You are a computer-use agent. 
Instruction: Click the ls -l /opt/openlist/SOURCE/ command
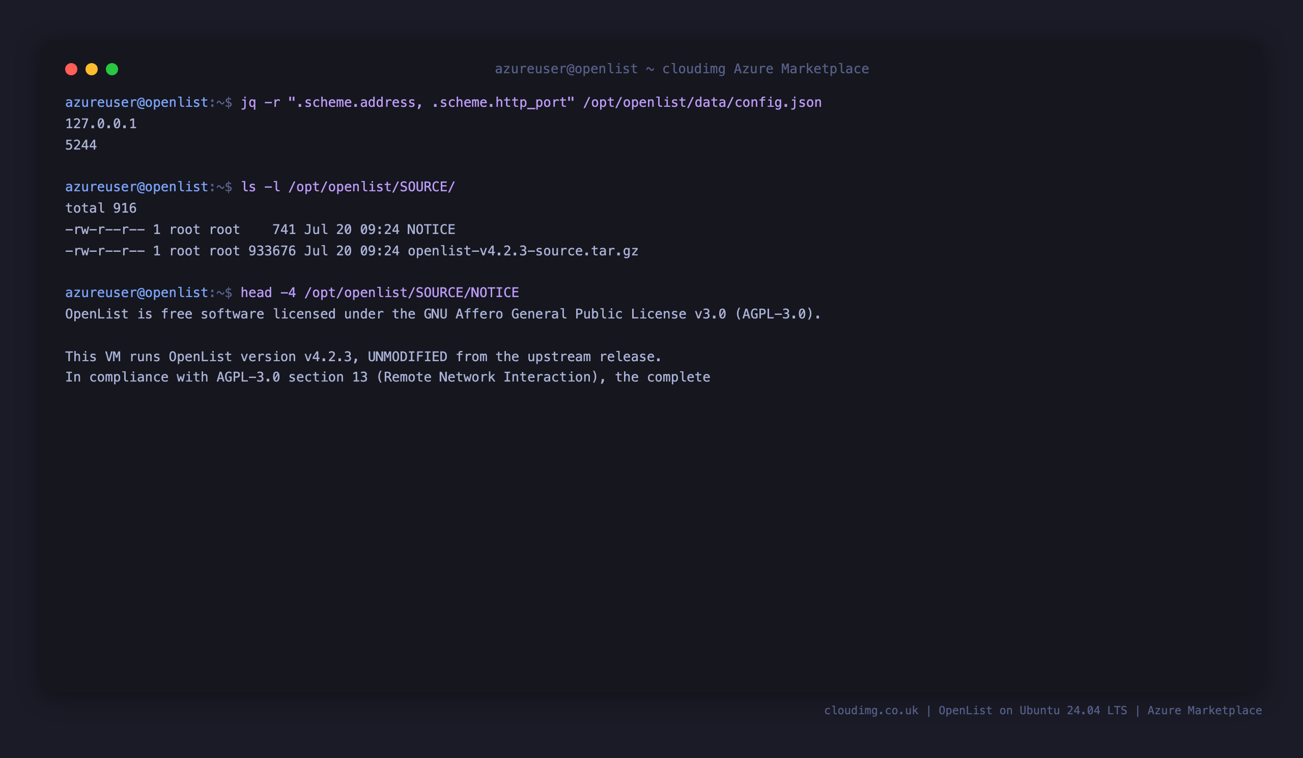click(x=348, y=187)
